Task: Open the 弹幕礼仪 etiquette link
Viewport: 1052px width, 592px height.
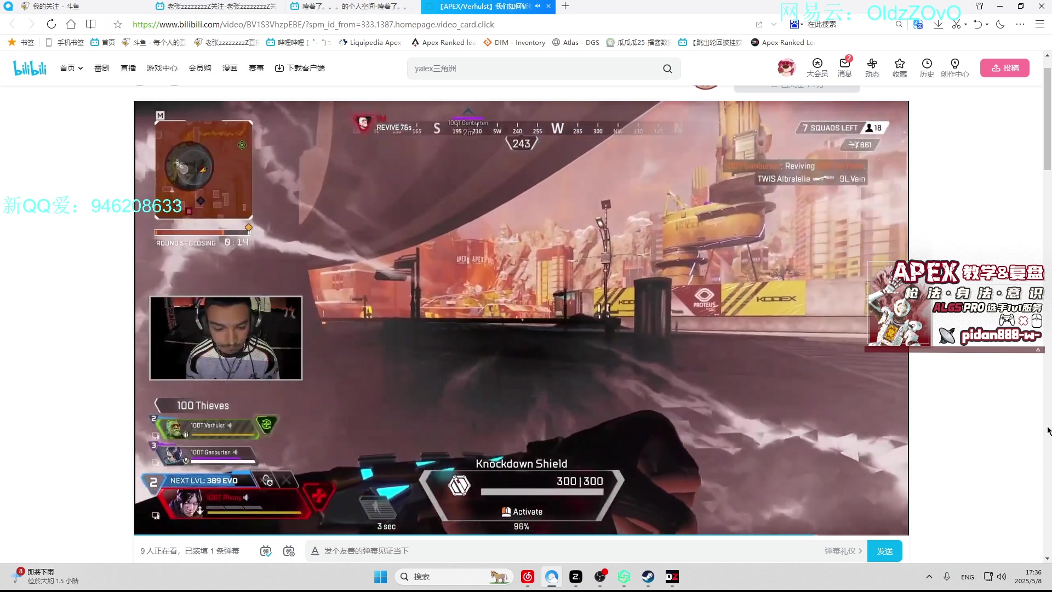Action: coord(843,551)
